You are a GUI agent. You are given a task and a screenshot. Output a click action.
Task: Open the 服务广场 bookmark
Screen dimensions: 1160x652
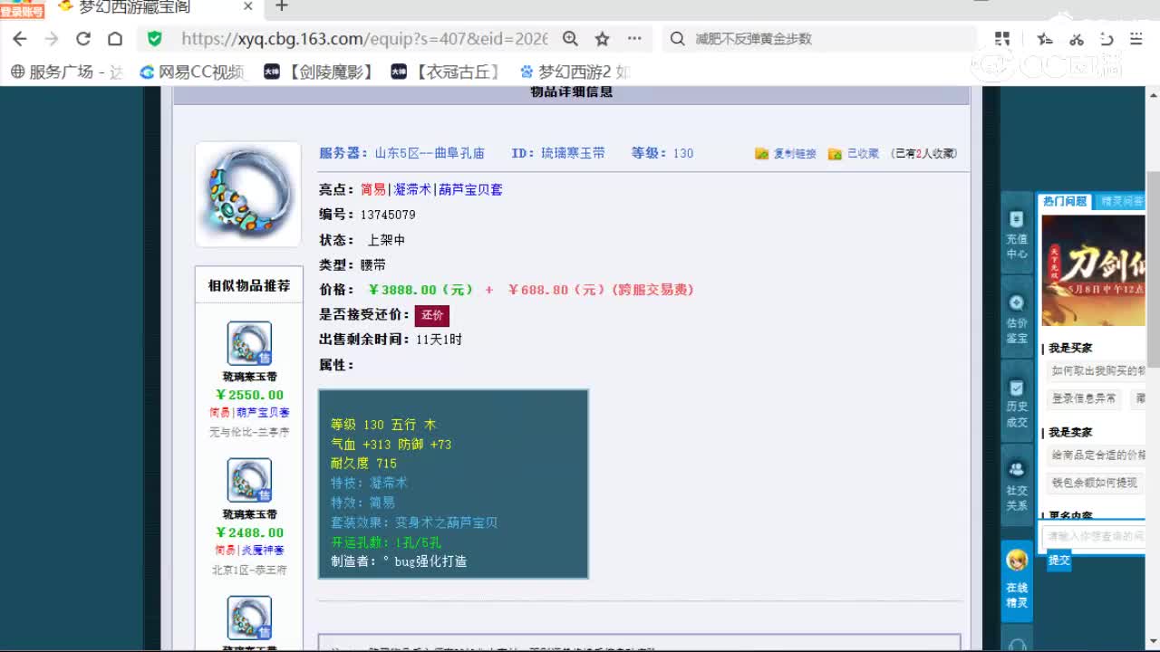[x=65, y=72]
